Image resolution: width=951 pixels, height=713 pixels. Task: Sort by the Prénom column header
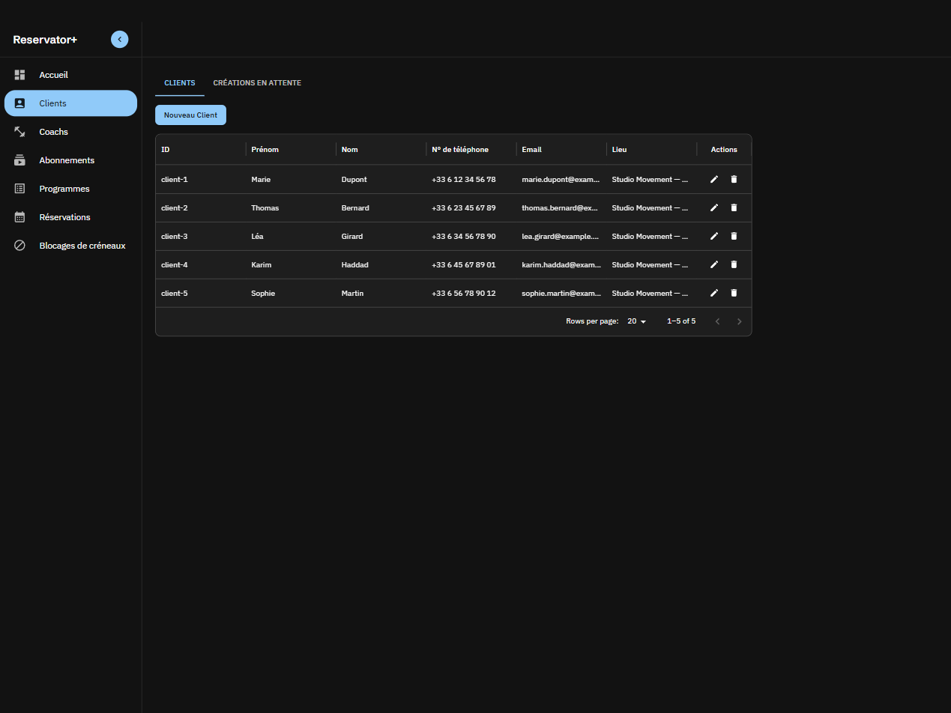point(291,150)
